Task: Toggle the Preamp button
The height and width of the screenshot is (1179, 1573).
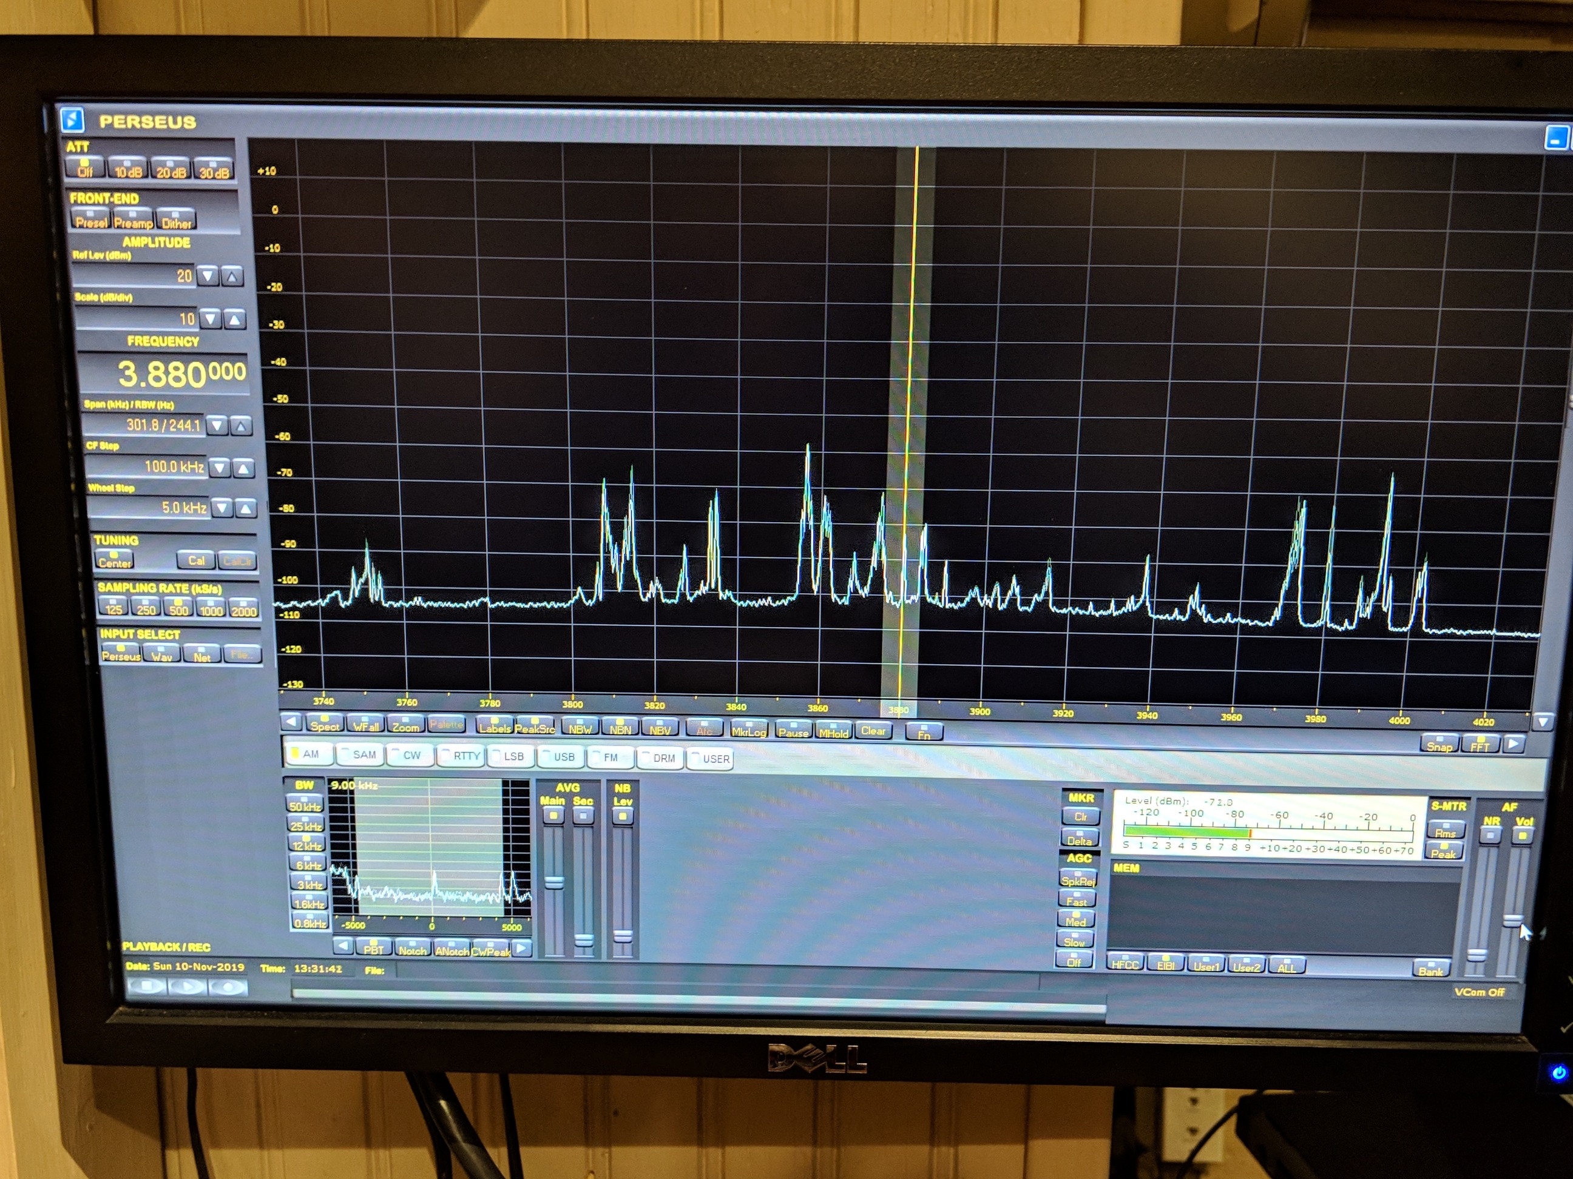Action: 133,220
